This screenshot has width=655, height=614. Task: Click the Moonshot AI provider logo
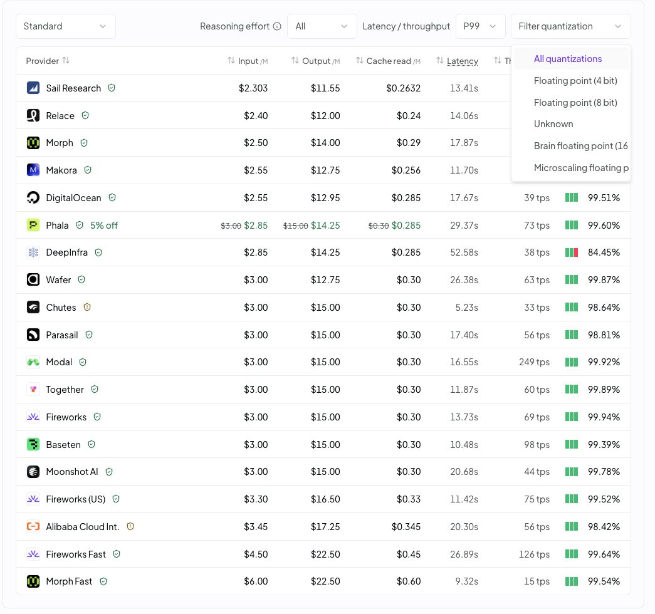pos(33,472)
